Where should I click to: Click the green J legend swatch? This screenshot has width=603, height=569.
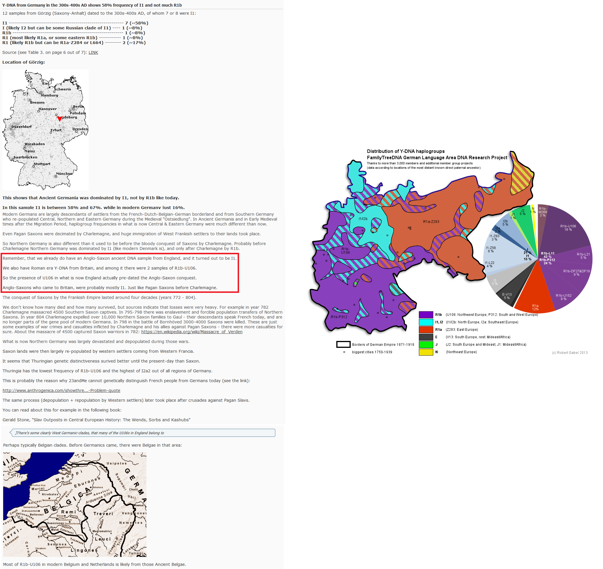pyautogui.click(x=426, y=345)
